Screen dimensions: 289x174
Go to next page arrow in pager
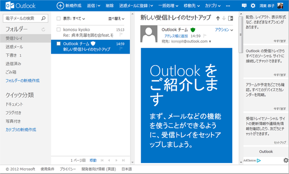click(x=116, y=161)
